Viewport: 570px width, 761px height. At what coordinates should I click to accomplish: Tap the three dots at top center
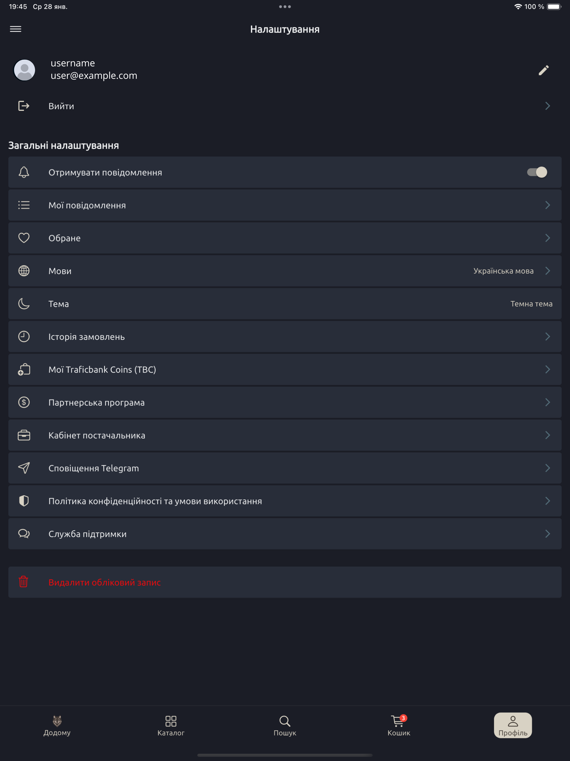[285, 7]
